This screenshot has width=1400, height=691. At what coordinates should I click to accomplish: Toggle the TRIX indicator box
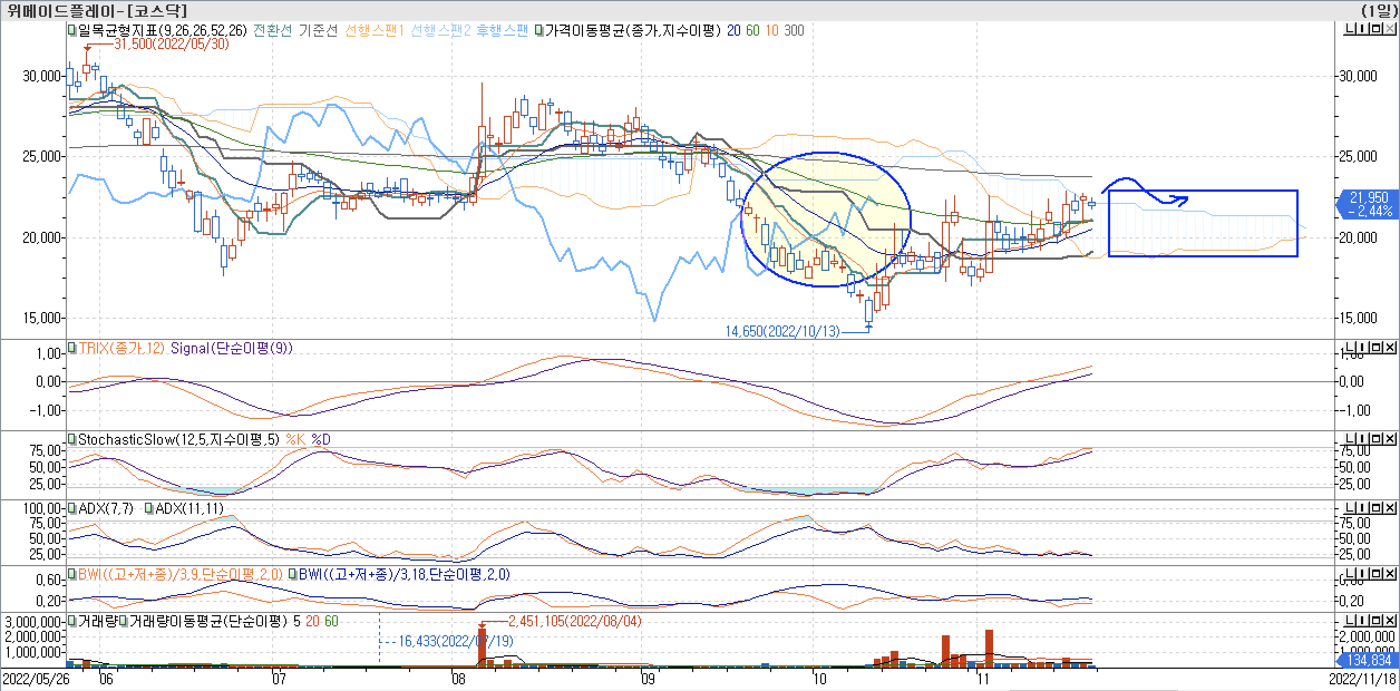tap(72, 348)
